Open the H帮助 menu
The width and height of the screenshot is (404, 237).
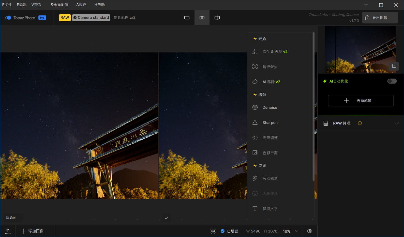pos(99,5)
